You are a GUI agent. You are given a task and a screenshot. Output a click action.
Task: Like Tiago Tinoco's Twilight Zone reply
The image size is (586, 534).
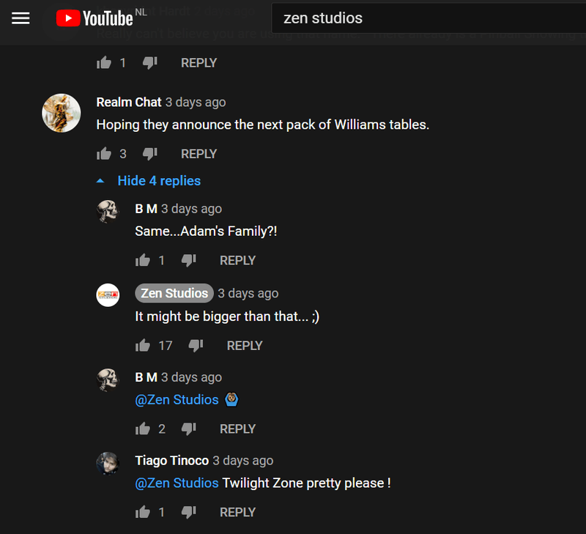tap(143, 512)
